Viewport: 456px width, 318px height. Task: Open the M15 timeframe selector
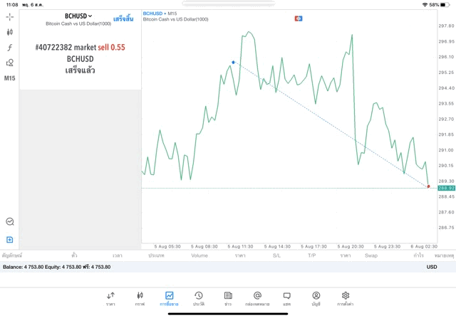[9, 78]
